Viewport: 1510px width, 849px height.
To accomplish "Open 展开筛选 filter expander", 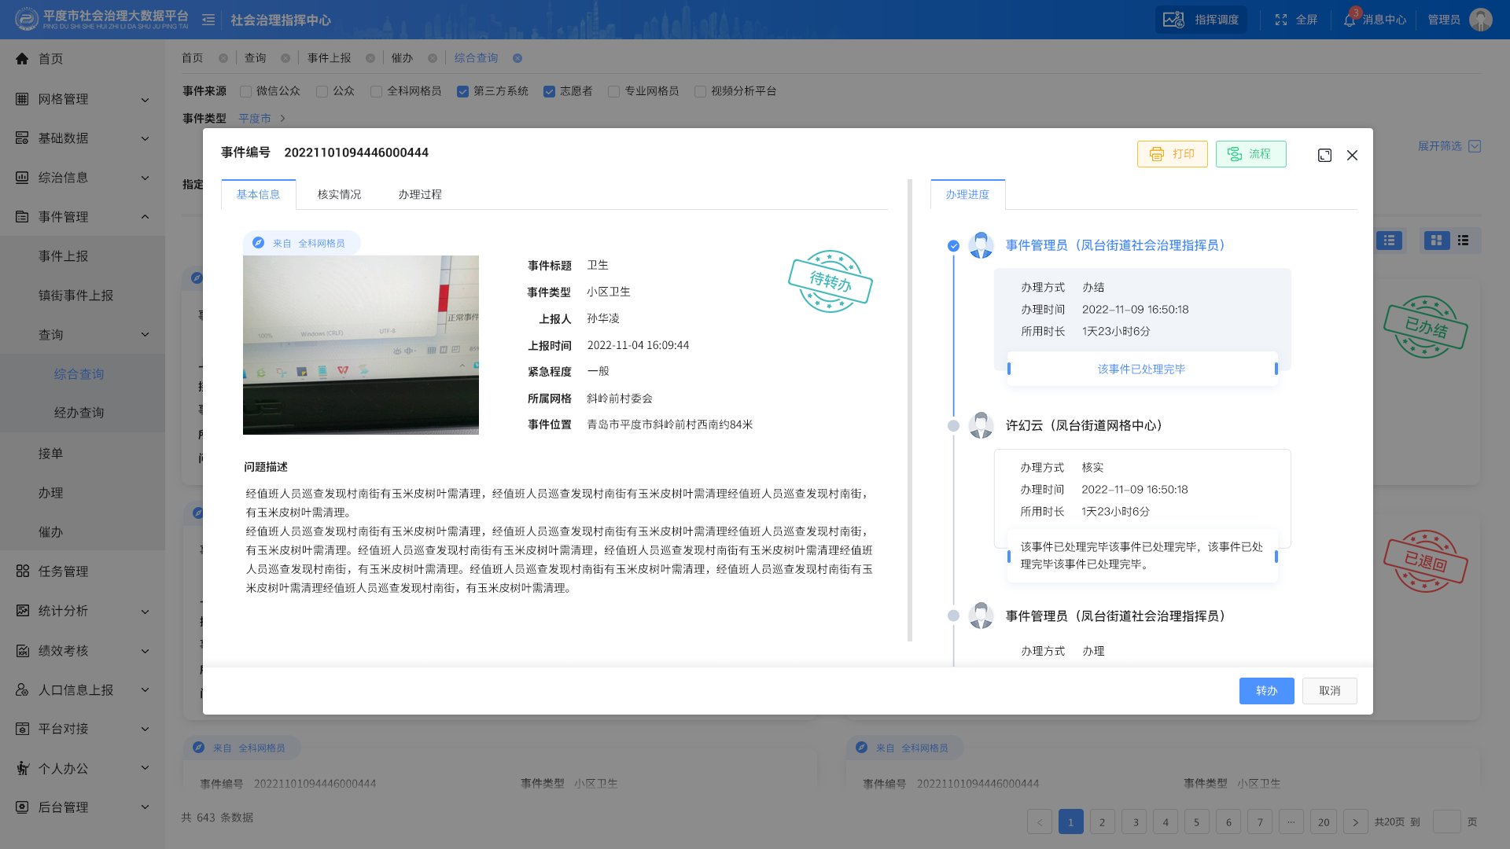I will pyautogui.click(x=1449, y=146).
